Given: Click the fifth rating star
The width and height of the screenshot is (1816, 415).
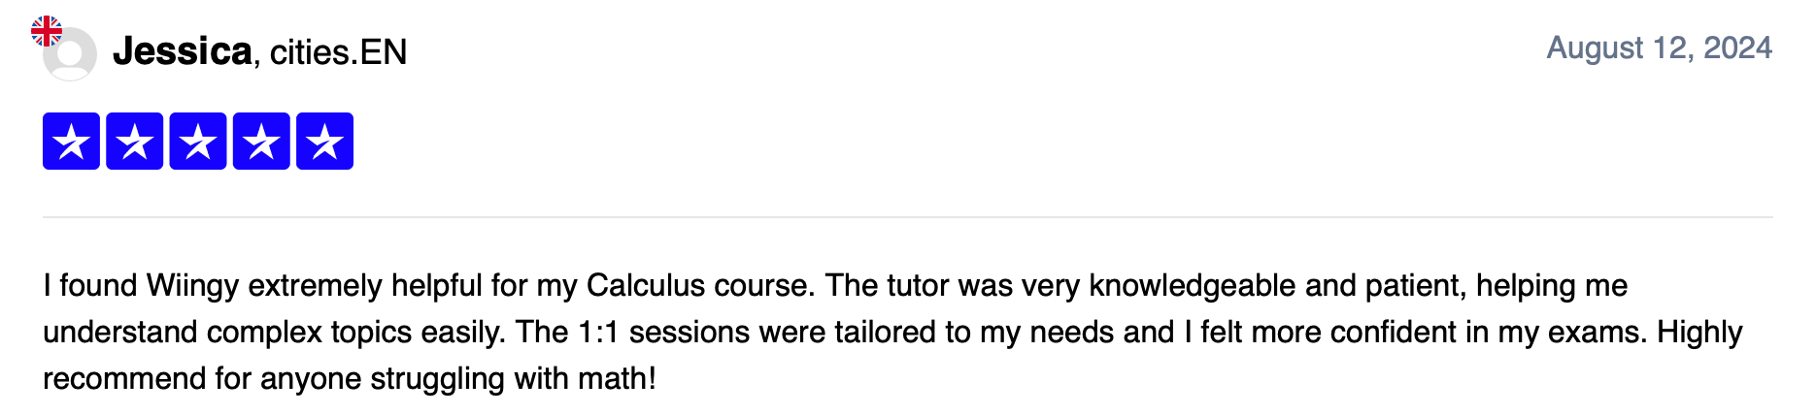Looking at the screenshot, I should tap(324, 142).
